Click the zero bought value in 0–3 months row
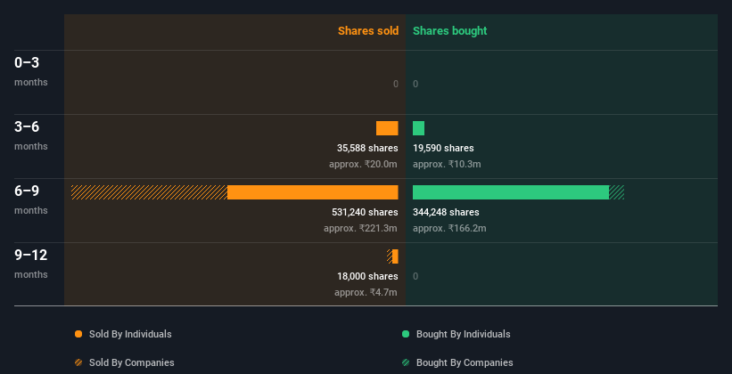The width and height of the screenshot is (732, 374). pos(415,84)
